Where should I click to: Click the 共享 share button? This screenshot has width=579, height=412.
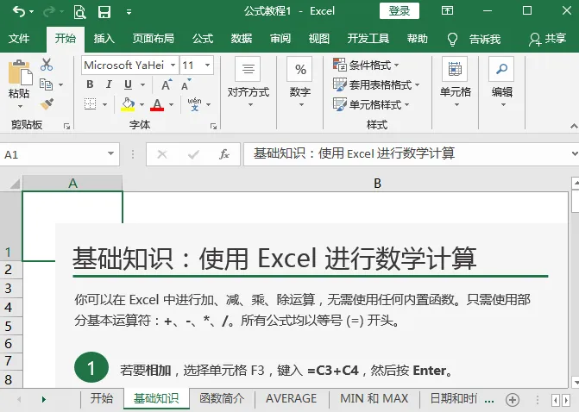(548, 39)
